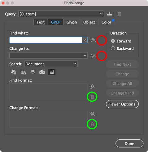Toggle Include Locked Layers search option
Viewport: 148px width, 152px height.
click(14, 72)
